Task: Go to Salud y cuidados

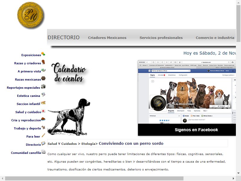Action: [x=28, y=112]
